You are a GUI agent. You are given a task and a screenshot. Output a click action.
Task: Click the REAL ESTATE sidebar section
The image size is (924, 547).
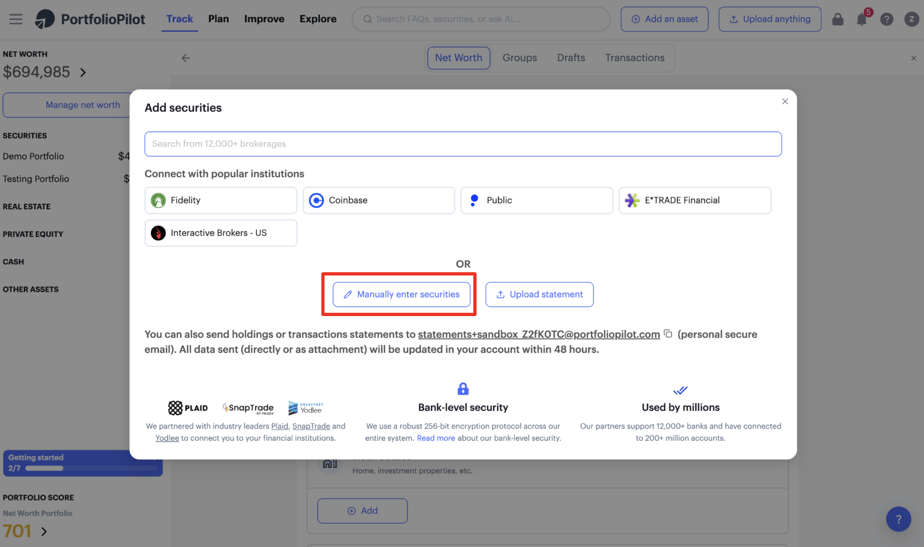(26, 207)
